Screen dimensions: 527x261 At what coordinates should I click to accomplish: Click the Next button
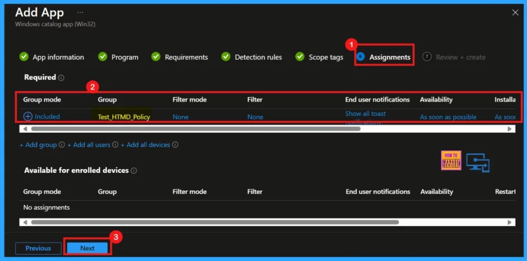tap(87, 248)
